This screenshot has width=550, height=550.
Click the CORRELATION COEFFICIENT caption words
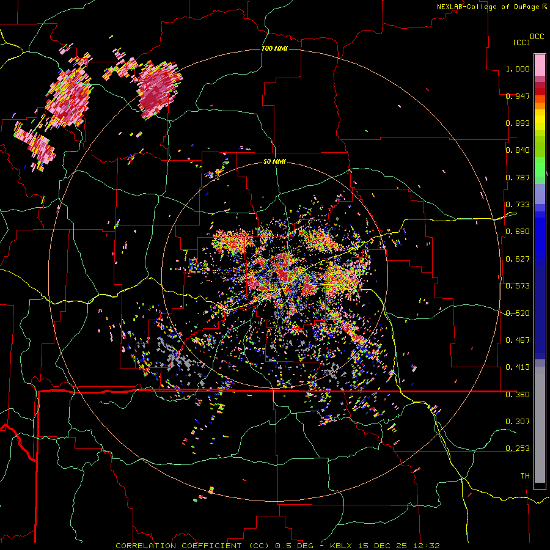178,546
